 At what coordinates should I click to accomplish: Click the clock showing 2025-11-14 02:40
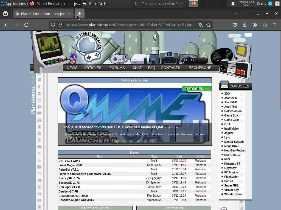click(247, 4)
